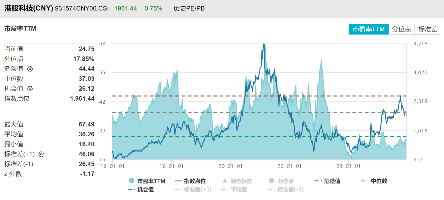The image size is (444, 200).
Task: Show 平均值 line in legend
Action: click(x=234, y=189)
